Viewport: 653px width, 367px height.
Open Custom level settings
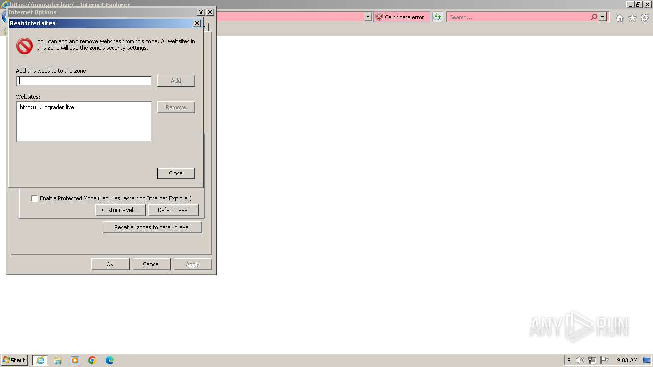[120, 210]
